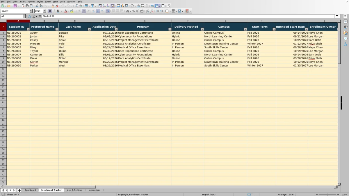
Task: Expand the formula bar arrow
Action: coord(337,16)
